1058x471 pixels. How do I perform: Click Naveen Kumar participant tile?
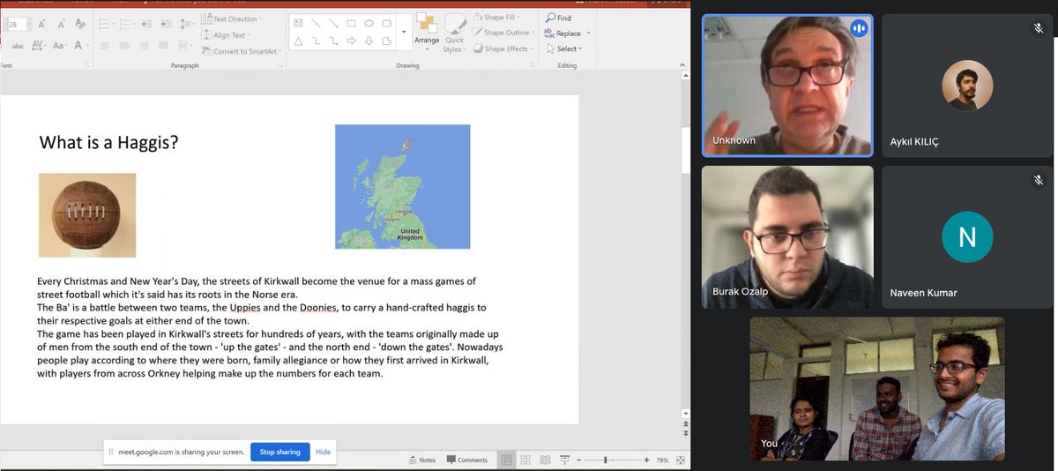pyautogui.click(x=967, y=237)
